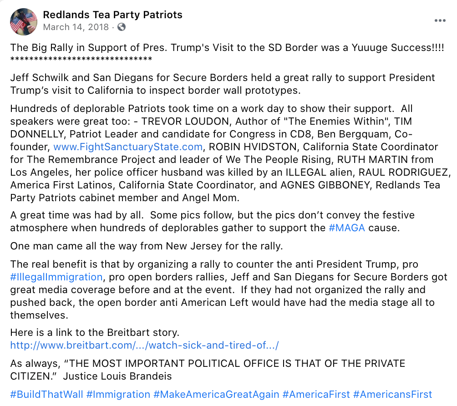Click the #BuildThatWall hashtag
The image size is (457, 406).
coord(46,394)
